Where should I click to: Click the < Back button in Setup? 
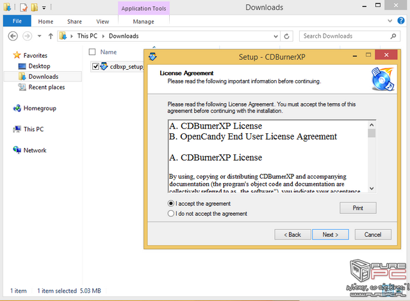293,234
